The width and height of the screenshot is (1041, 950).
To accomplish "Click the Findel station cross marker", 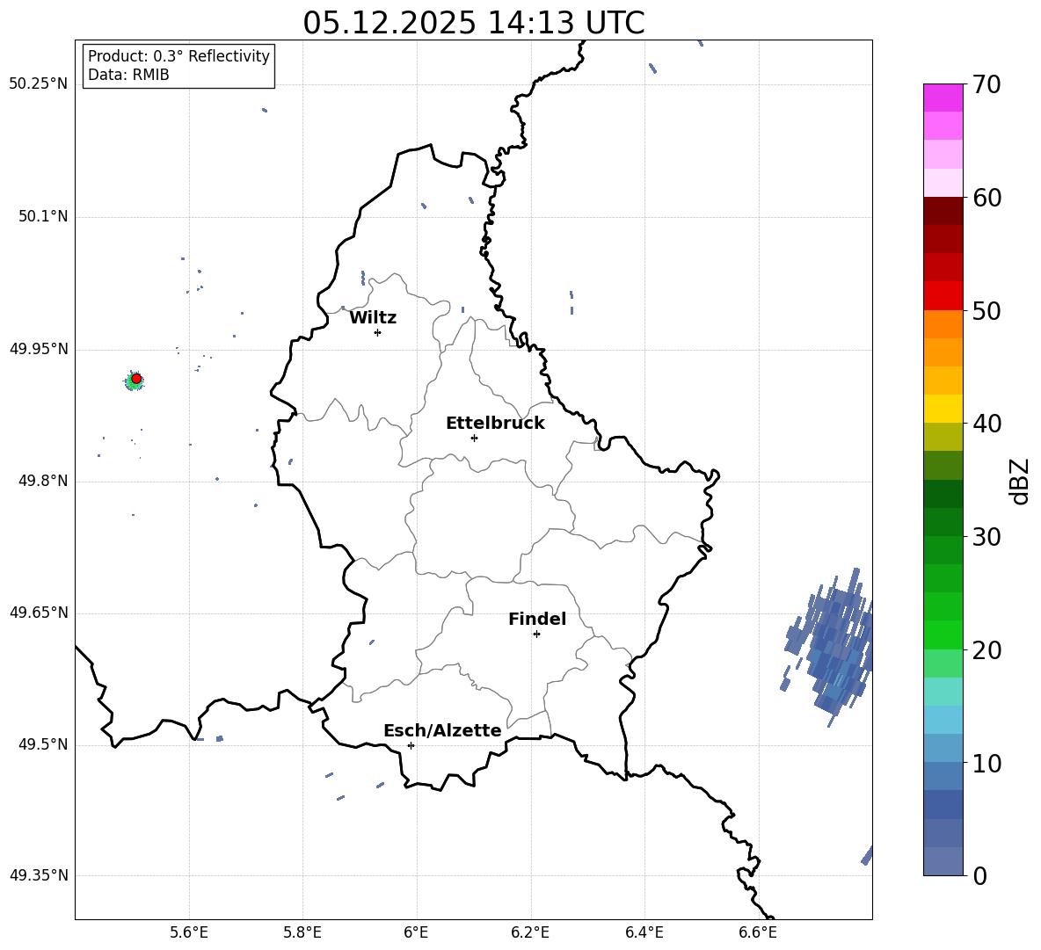I will (x=536, y=635).
